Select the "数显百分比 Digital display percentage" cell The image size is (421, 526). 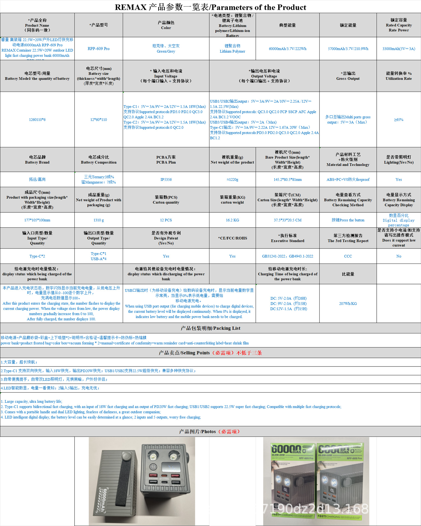click(x=399, y=220)
